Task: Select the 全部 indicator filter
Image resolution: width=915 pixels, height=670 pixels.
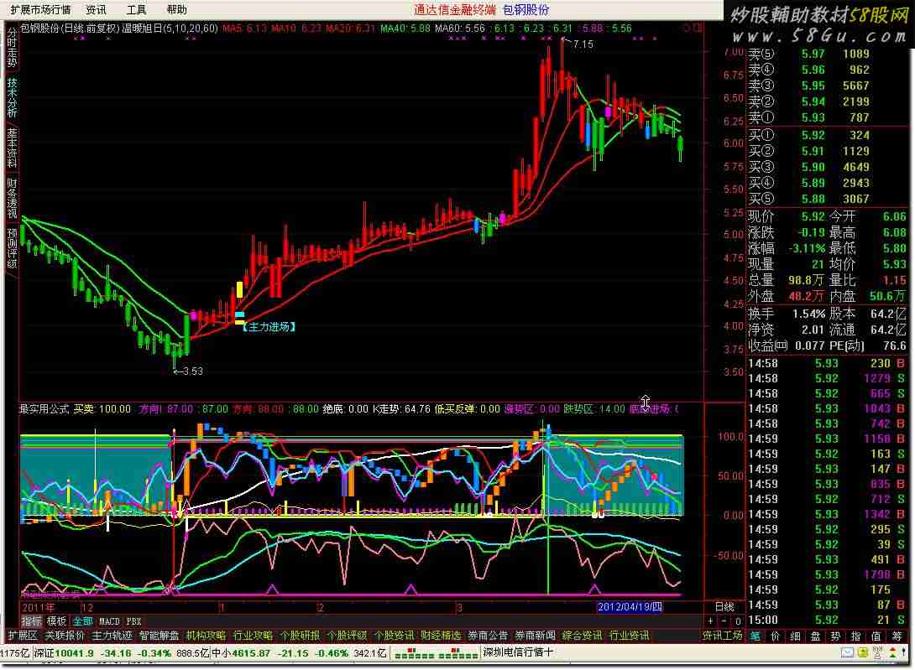Action: pyautogui.click(x=82, y=621)
